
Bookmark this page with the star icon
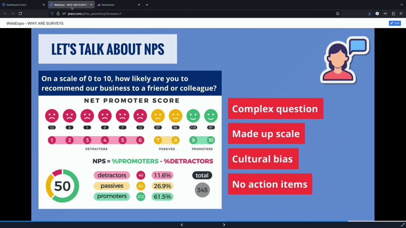(x=337, y=13)
